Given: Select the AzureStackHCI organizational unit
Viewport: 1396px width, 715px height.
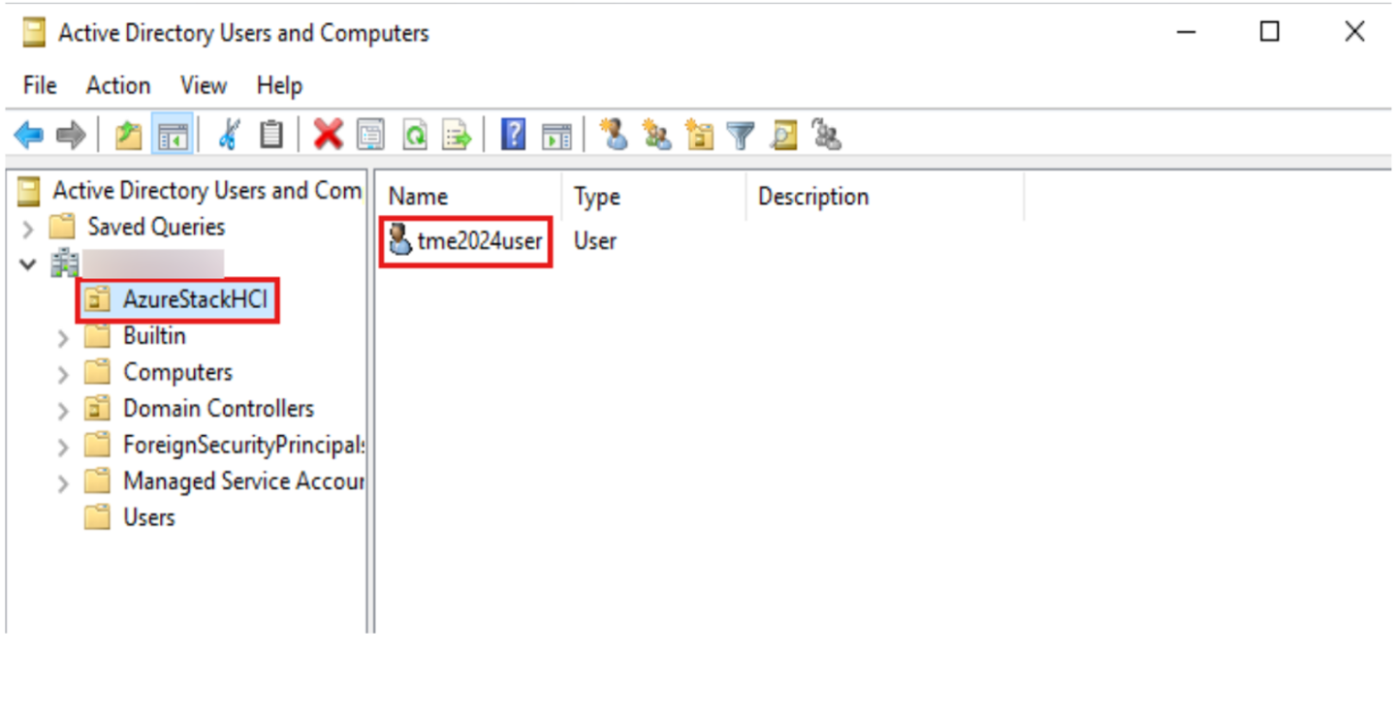Looking at the screenshot, I should click(x=194, y=299).
